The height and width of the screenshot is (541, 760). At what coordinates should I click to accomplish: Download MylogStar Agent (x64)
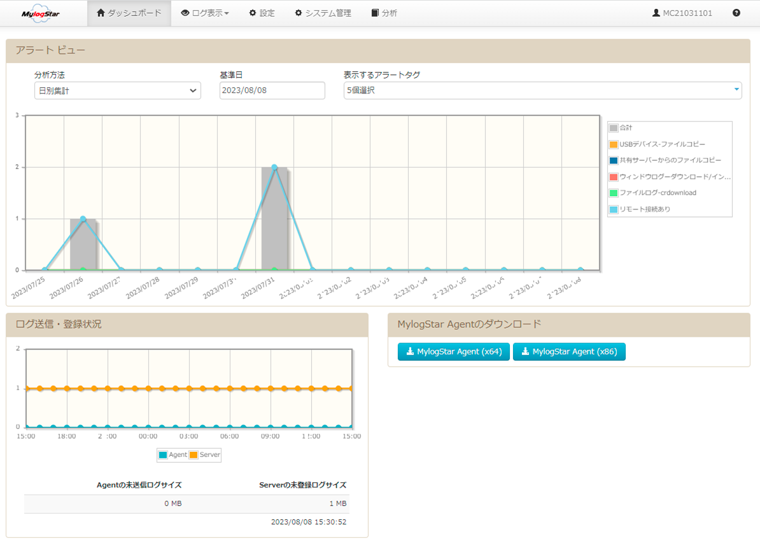[x=454, y=352]
